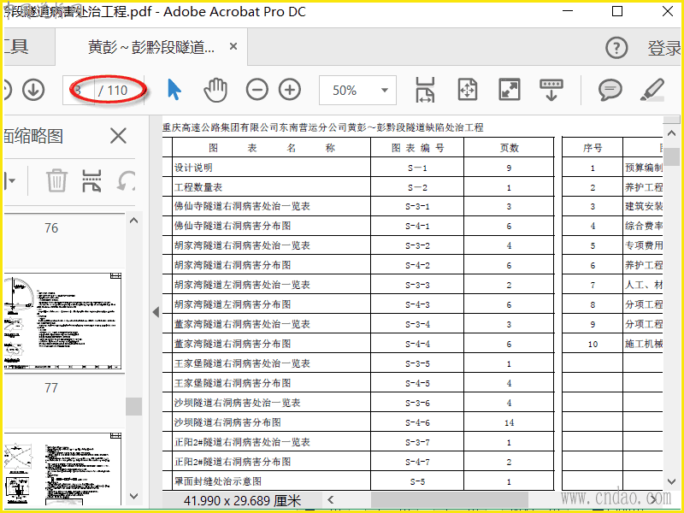The width and height of the screenshot is (684, 513).
Task: Click 胡家湾隧道右洞病害分布图 text
Action: pyautogui.click(x=233, y=265)
